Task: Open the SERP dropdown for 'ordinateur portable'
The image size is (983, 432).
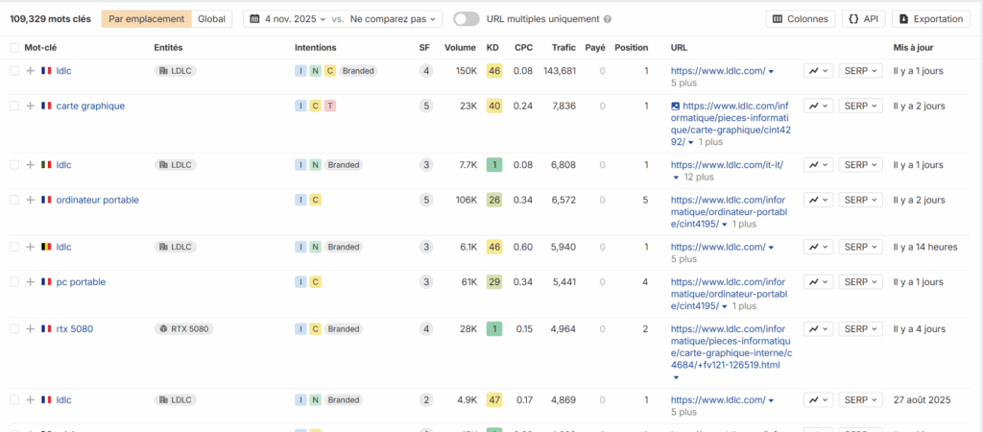Action: point(861,200)
